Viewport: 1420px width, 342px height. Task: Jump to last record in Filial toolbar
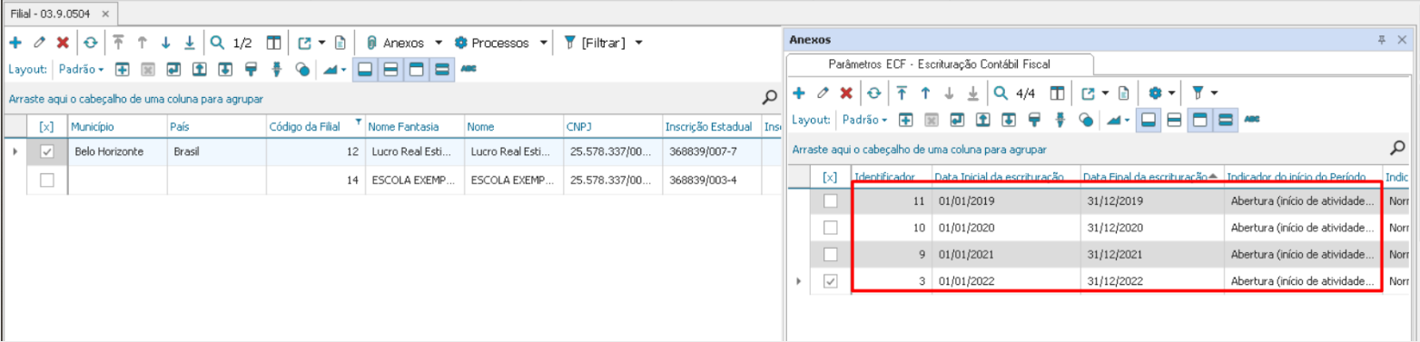(x=190, y=43)
